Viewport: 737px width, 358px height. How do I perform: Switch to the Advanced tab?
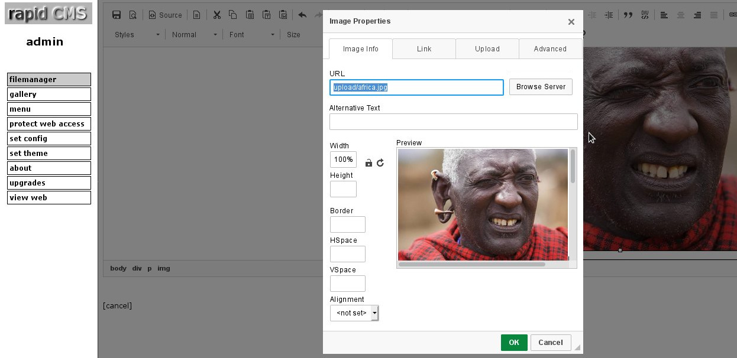pyautogui.click(x=550, y=49)
